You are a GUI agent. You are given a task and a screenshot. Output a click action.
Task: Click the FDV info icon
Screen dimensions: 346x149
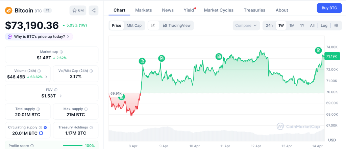click(x=56, y=90)
